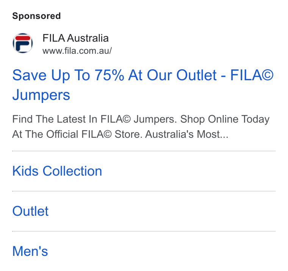Click the 'Find The Latest In FILA© Jumpers' description
The image size is (288, 271).
tap(94, 119)
